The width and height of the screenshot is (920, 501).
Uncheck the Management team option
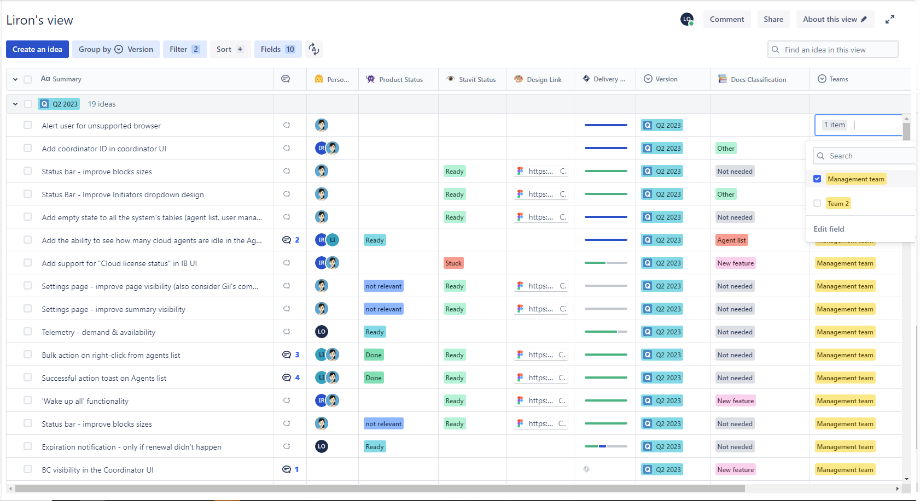click(x=817, y=179)
